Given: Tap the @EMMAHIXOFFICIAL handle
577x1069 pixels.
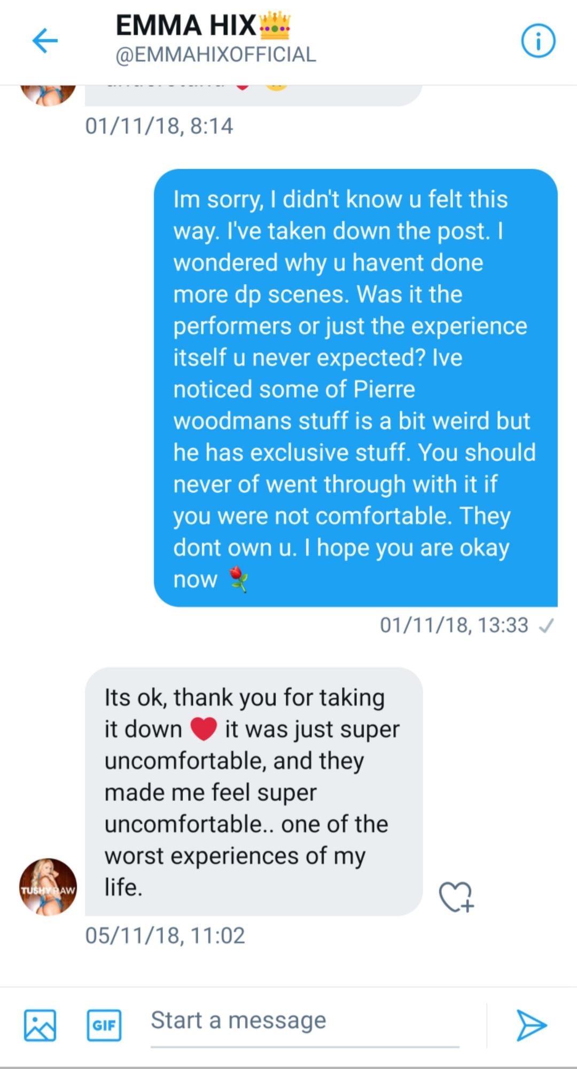Looking at the screenshot, I should 216,55.
